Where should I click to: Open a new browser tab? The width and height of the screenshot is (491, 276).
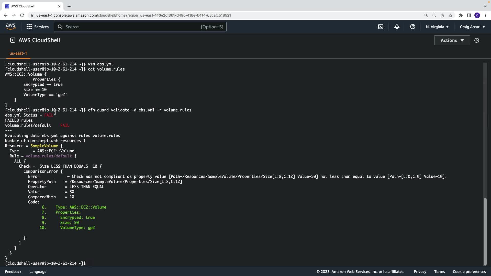point(69,6)
